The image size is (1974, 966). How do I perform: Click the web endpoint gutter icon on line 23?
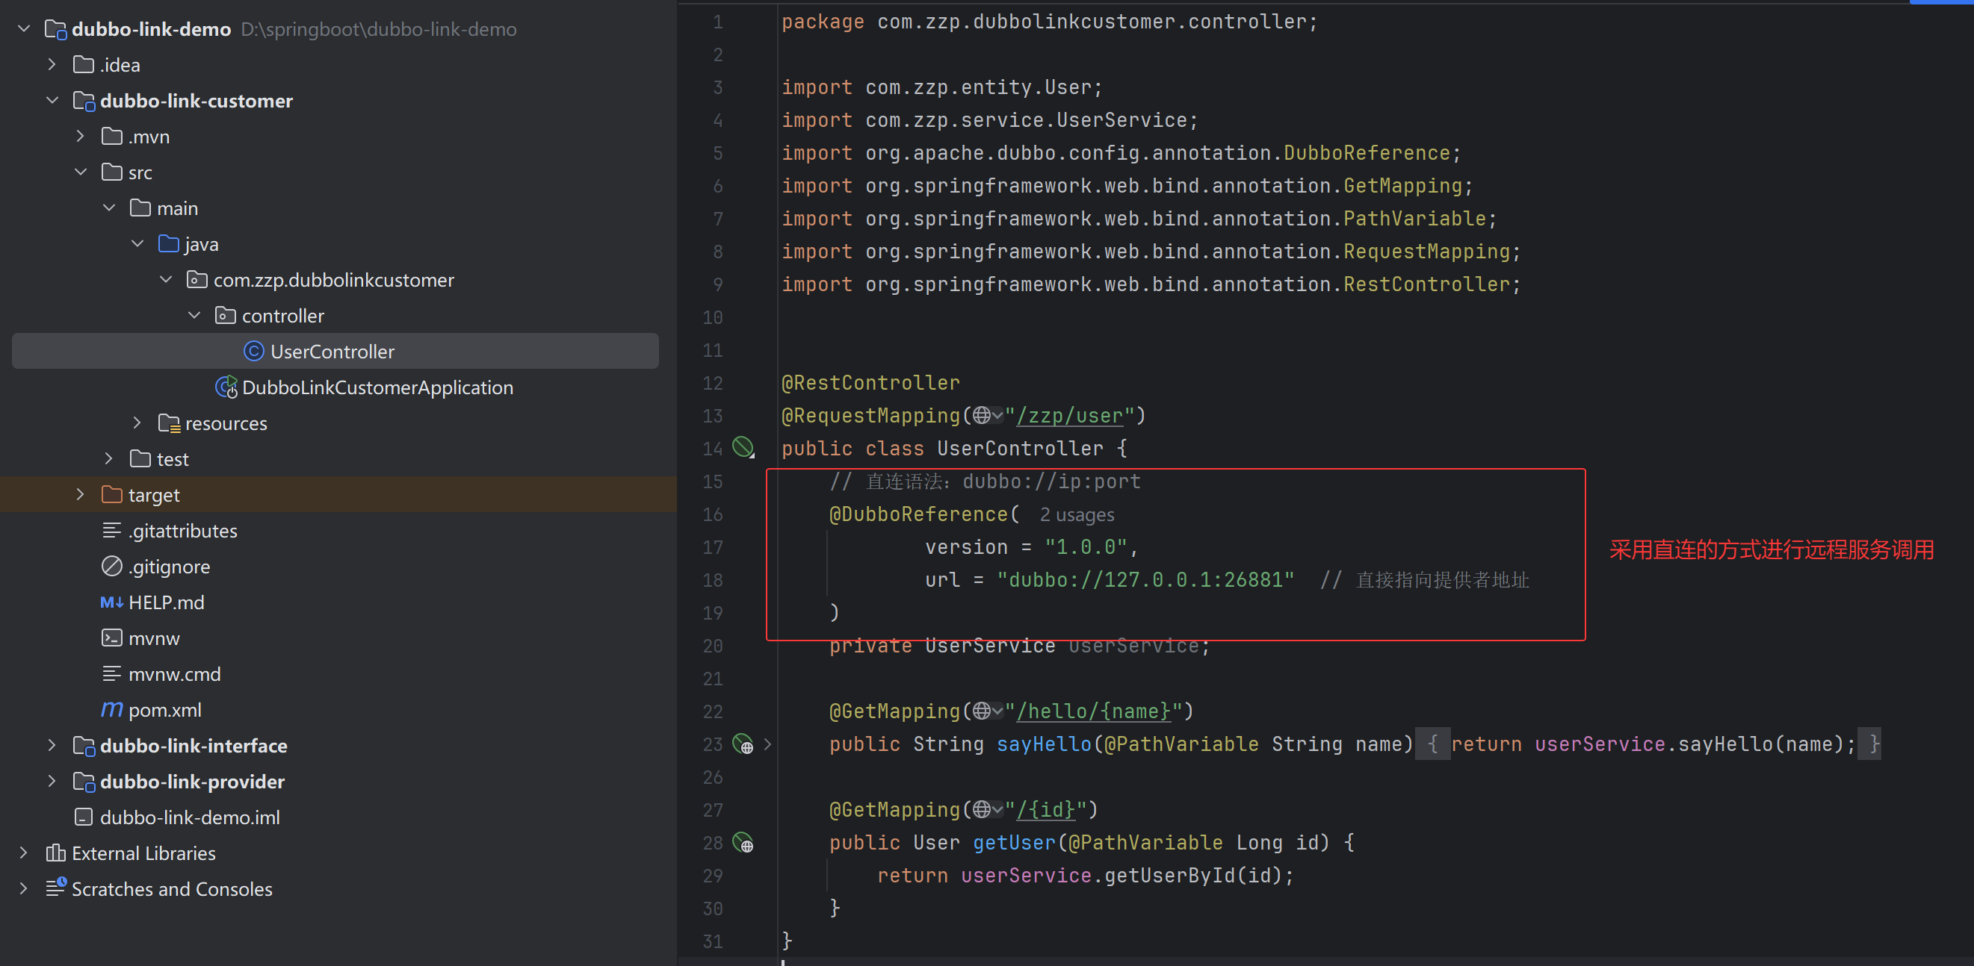point(743,744)
